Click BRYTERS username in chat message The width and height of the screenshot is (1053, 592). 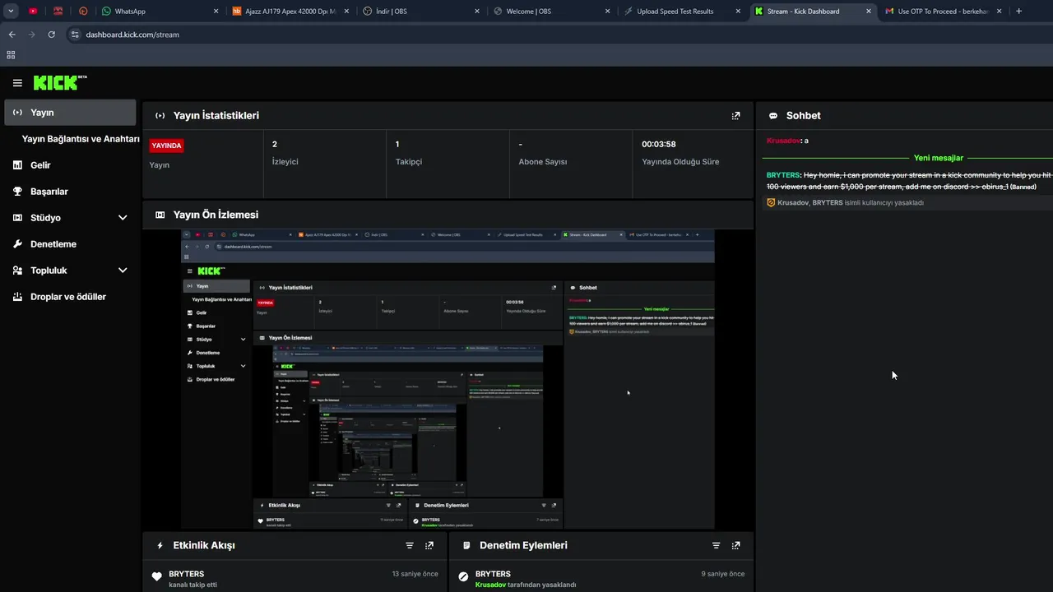click(782, 175)
